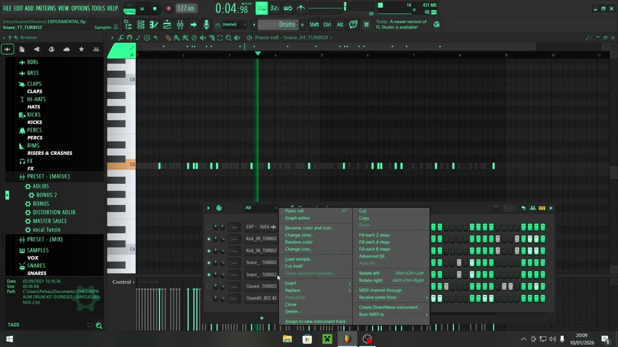Select the piano roll magnet snap icon
This screenshot has width=618, height=347.
[x=129, y=38]
